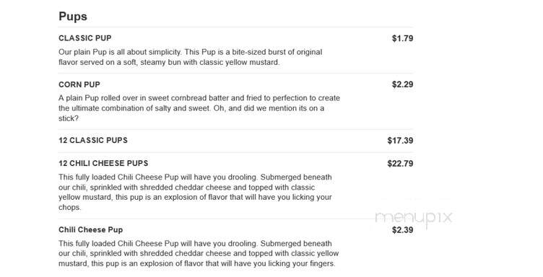Click the $2.39 Chili Cheese Pup price
The image size is (543, 277).
pyautogui.click(x=402, y=229)
